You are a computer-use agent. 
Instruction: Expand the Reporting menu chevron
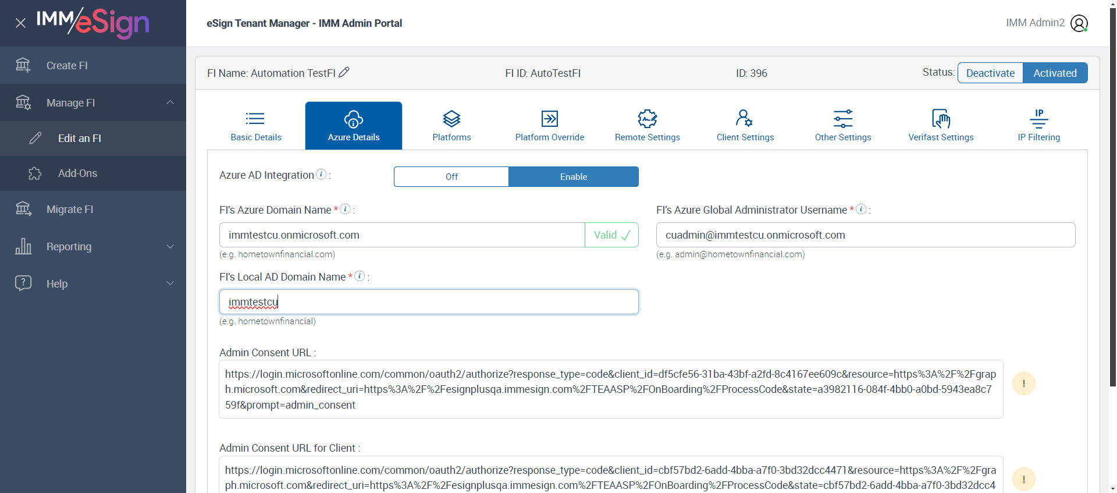pos(170,246)
